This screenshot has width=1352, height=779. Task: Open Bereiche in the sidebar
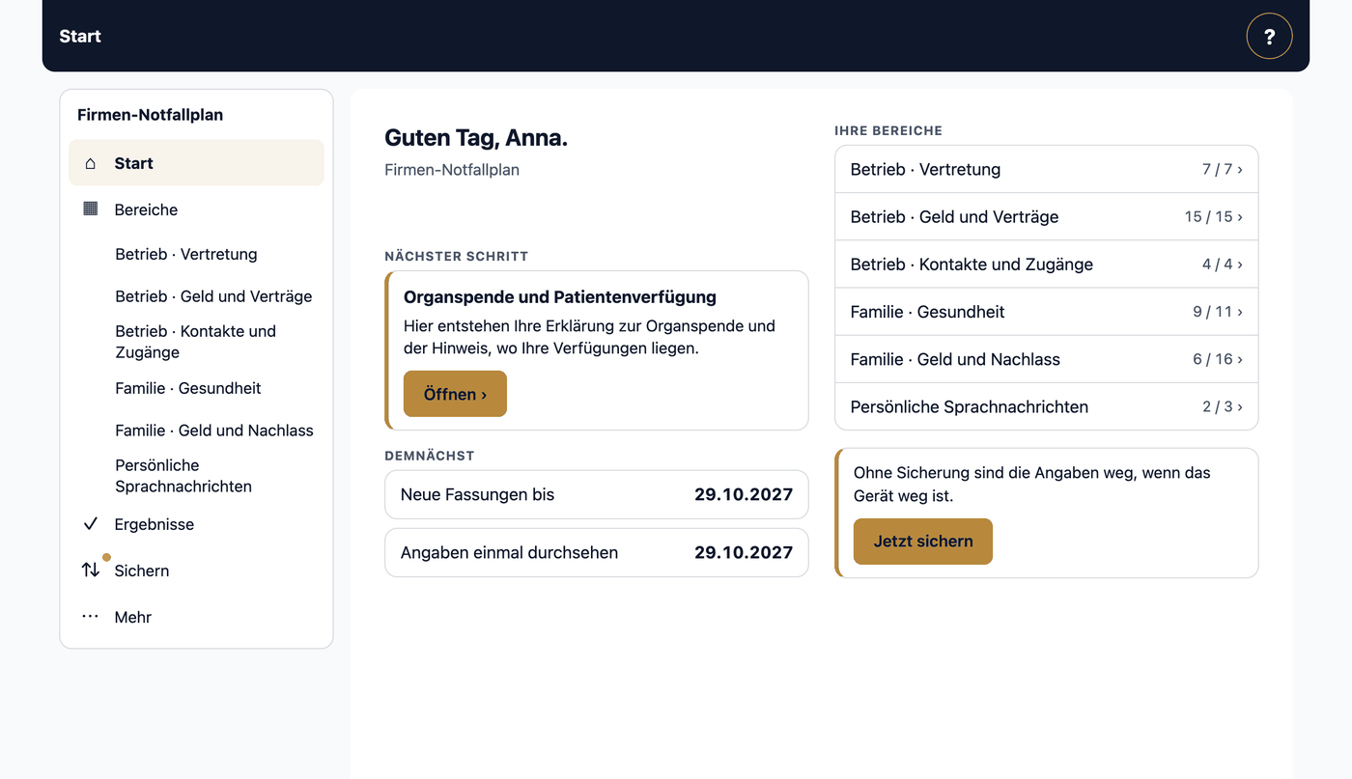tap(196, 209)
